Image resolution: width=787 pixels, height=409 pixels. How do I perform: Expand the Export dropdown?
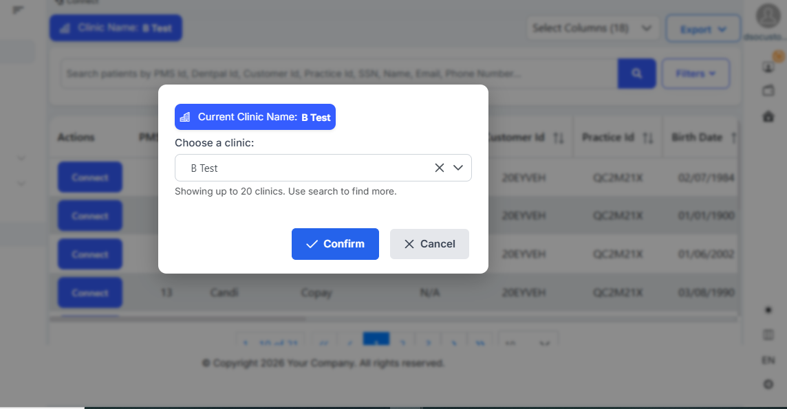click(703, 30)
